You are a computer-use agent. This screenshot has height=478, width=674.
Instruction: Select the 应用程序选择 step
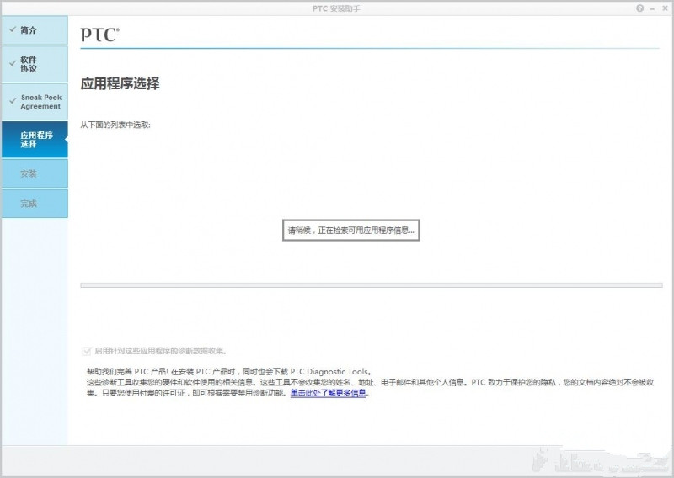click(x=35, y=139)
